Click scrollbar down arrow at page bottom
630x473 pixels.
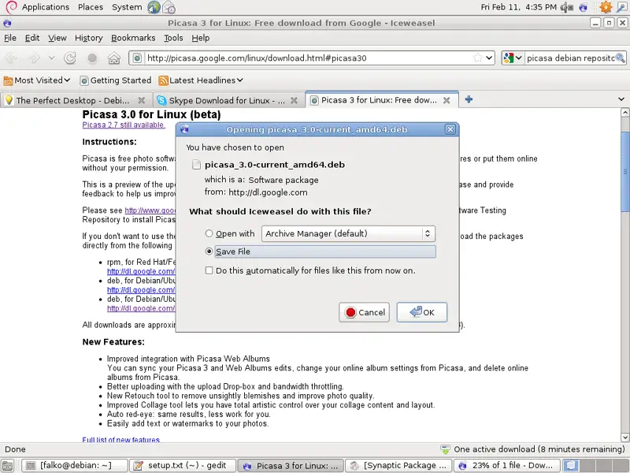(x=625, y=438)
